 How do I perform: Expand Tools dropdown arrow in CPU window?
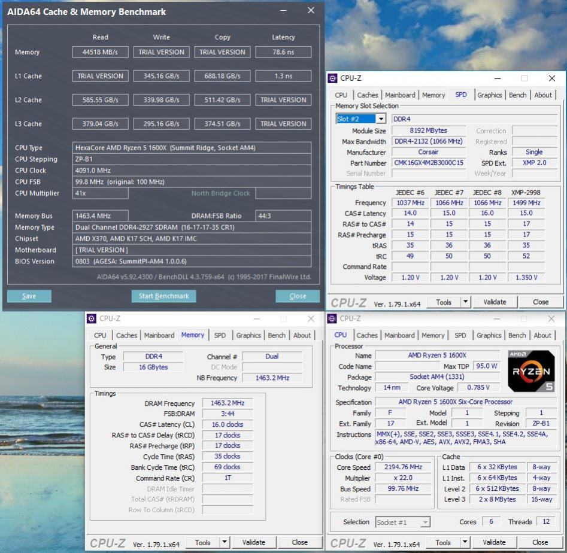(x=465, y=542)
